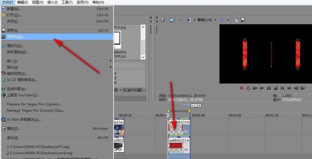Open the 工具(T) menu

(67, 2)
